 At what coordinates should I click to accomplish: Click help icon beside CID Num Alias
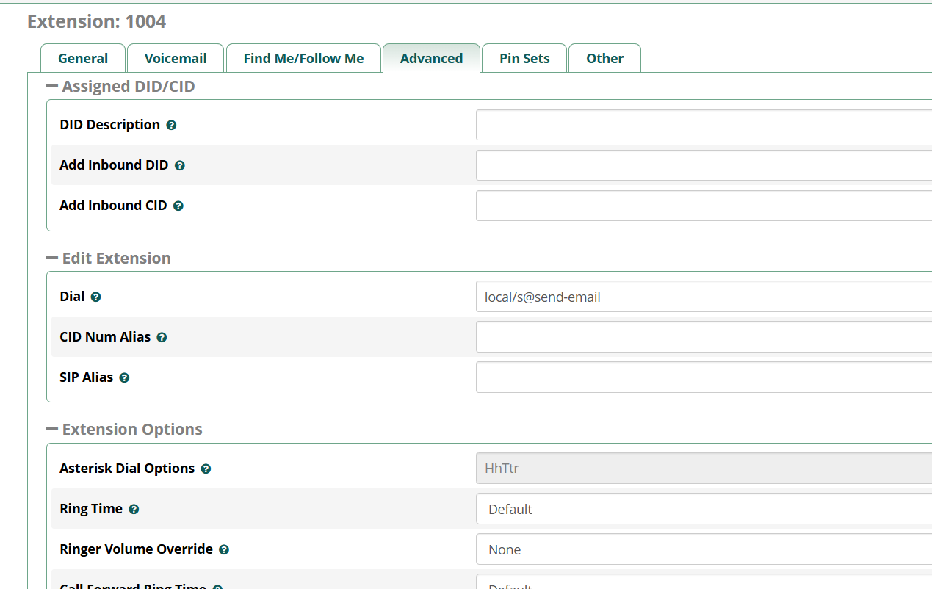pos(162,338)
